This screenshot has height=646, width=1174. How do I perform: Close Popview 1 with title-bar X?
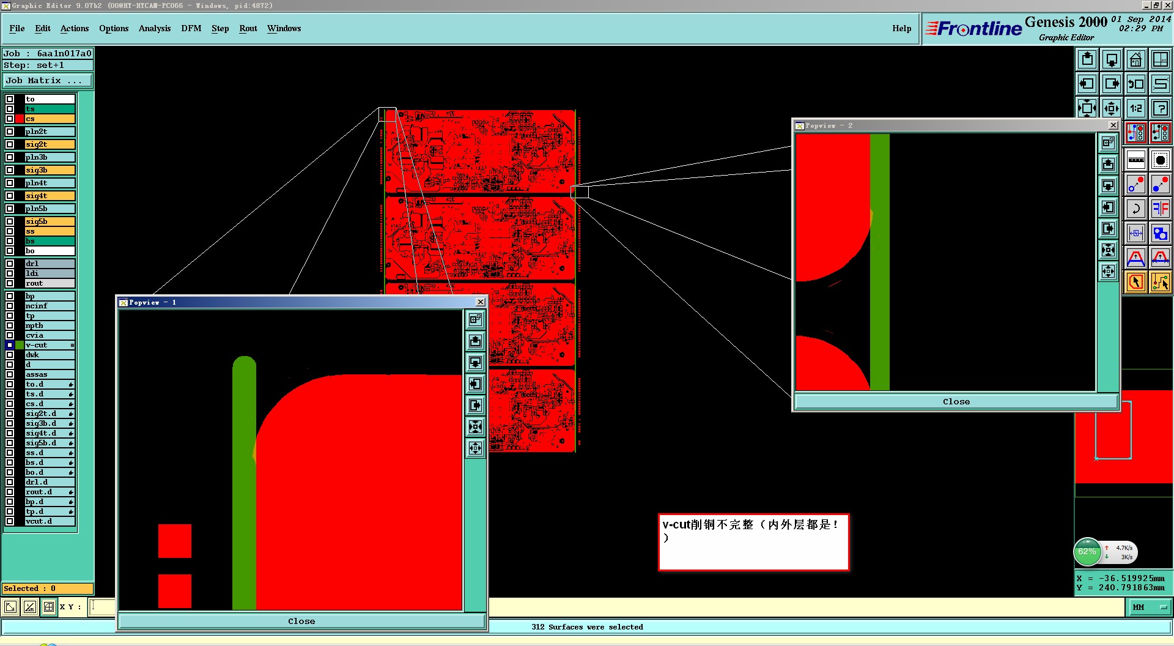tap(481, 302)
